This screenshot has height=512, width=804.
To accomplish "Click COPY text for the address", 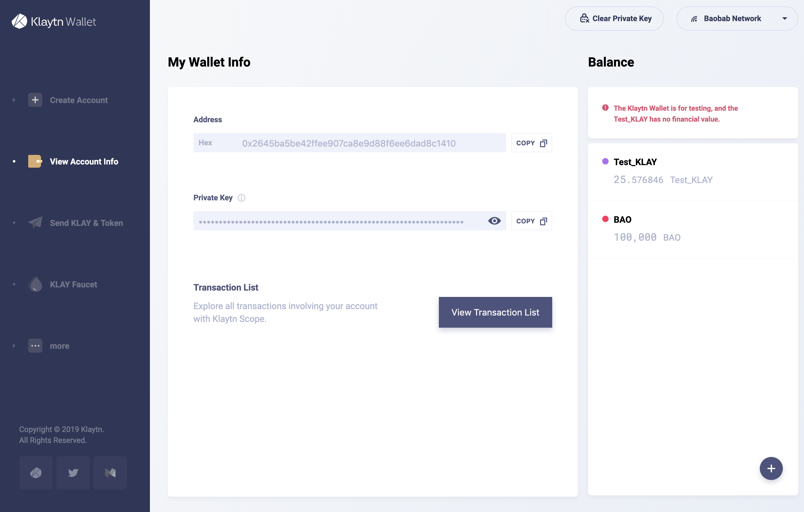I will 525,143.
